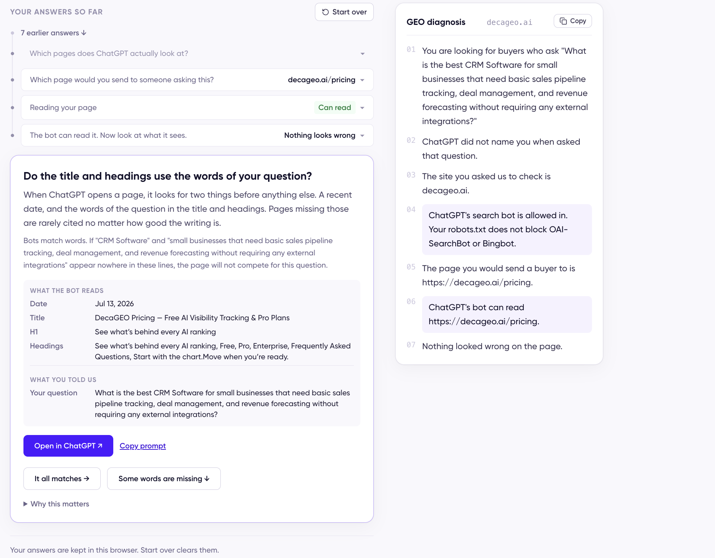Image resolution: width=715 pixels, height=558 pixels.
Task: Click the Start over button
Action: (344, 12)
